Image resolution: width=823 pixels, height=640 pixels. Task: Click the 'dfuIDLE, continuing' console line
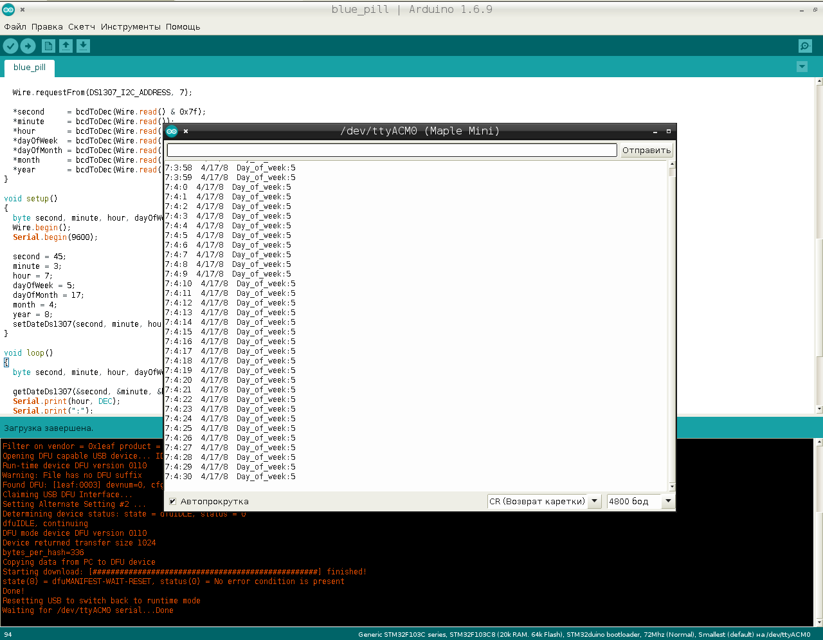coord(45,524)
